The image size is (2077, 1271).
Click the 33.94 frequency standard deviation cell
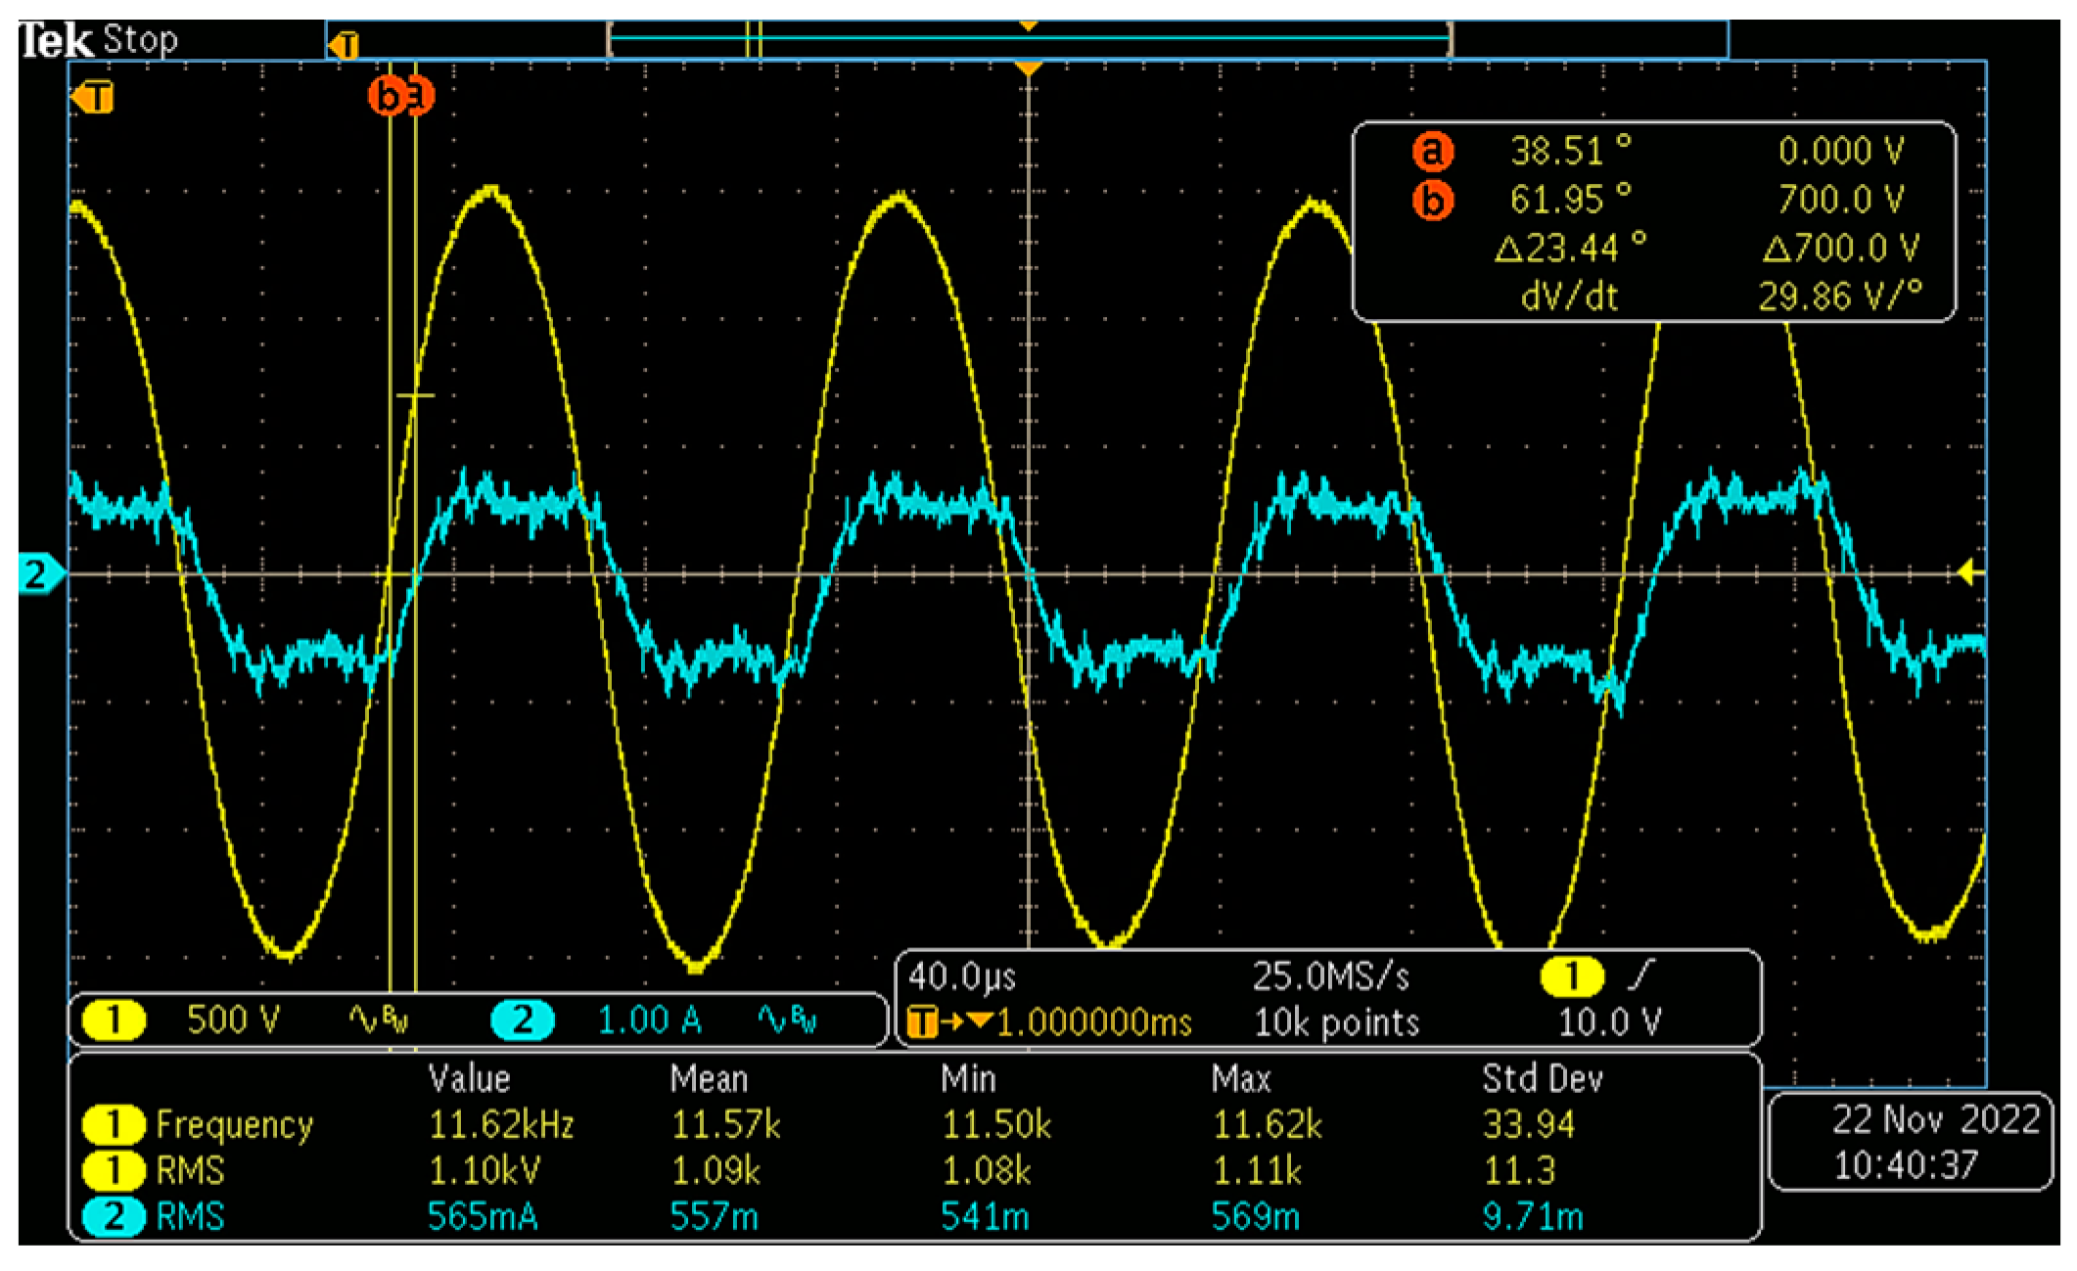[1529, 1125]
